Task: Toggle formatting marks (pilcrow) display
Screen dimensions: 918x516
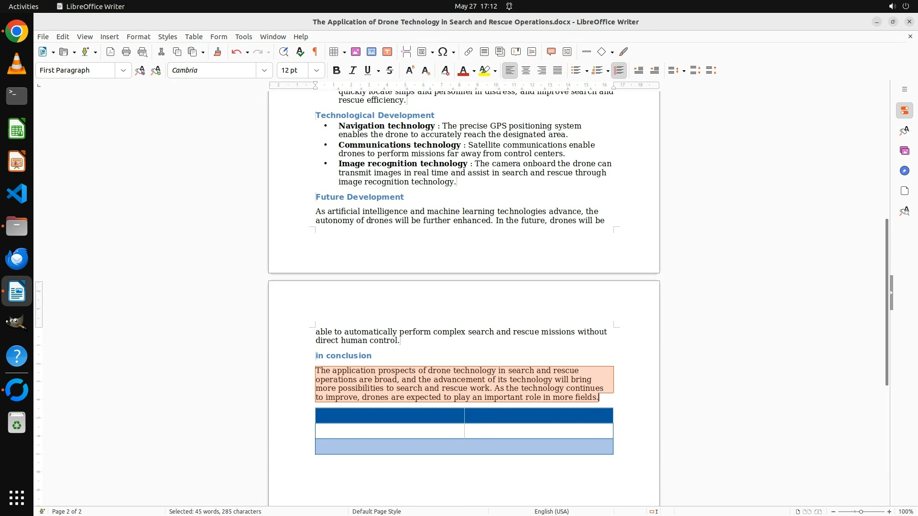Action: (315, 52)
